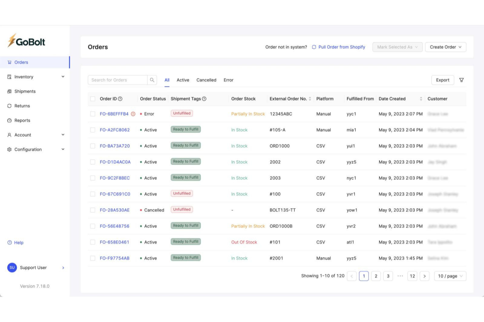The image size is (484, 322).
Task: Open the 10 / page selector
Action: [x=450, y=276]
